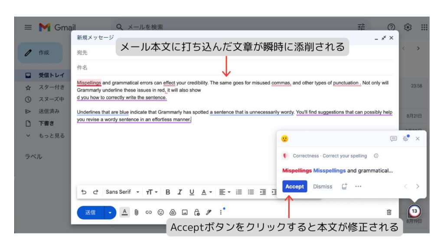Decrease the indent level
The height and width of the screenshot is (250, 444).
(x=263, y=192)
